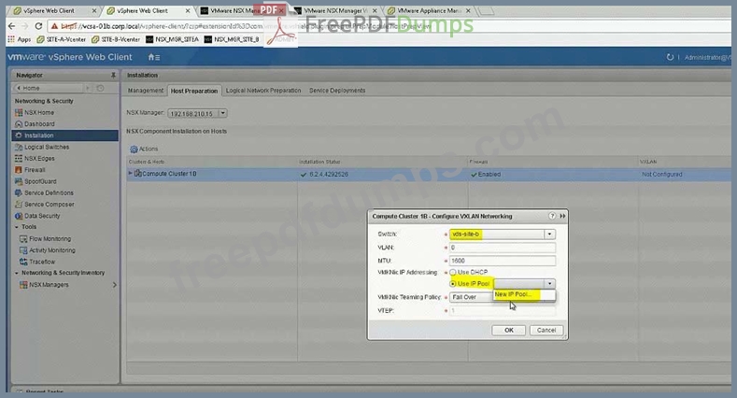
Task: Switch to Host Preparation tab
Action: [194, 91]
